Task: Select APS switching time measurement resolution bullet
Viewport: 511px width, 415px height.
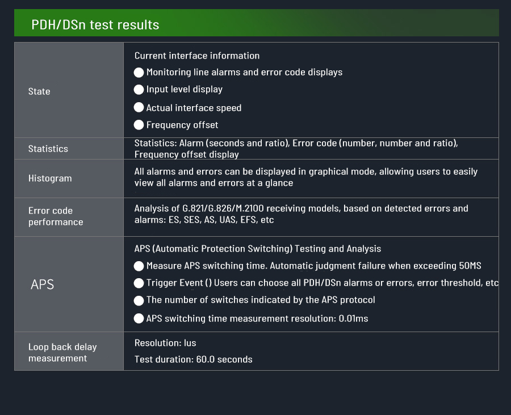Action: coord(139,318)
